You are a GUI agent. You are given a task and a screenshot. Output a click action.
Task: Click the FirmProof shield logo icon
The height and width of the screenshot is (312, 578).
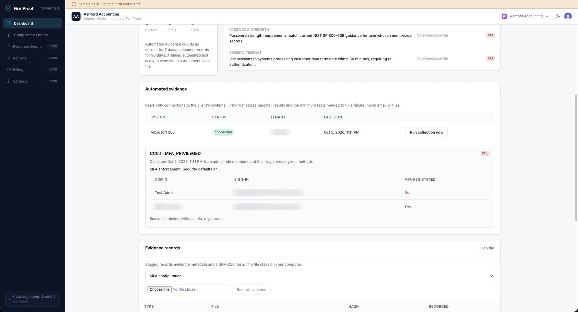pos(8,8)
